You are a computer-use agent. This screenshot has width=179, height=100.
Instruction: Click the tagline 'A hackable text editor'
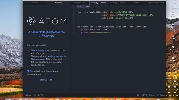tap(46, 34)
